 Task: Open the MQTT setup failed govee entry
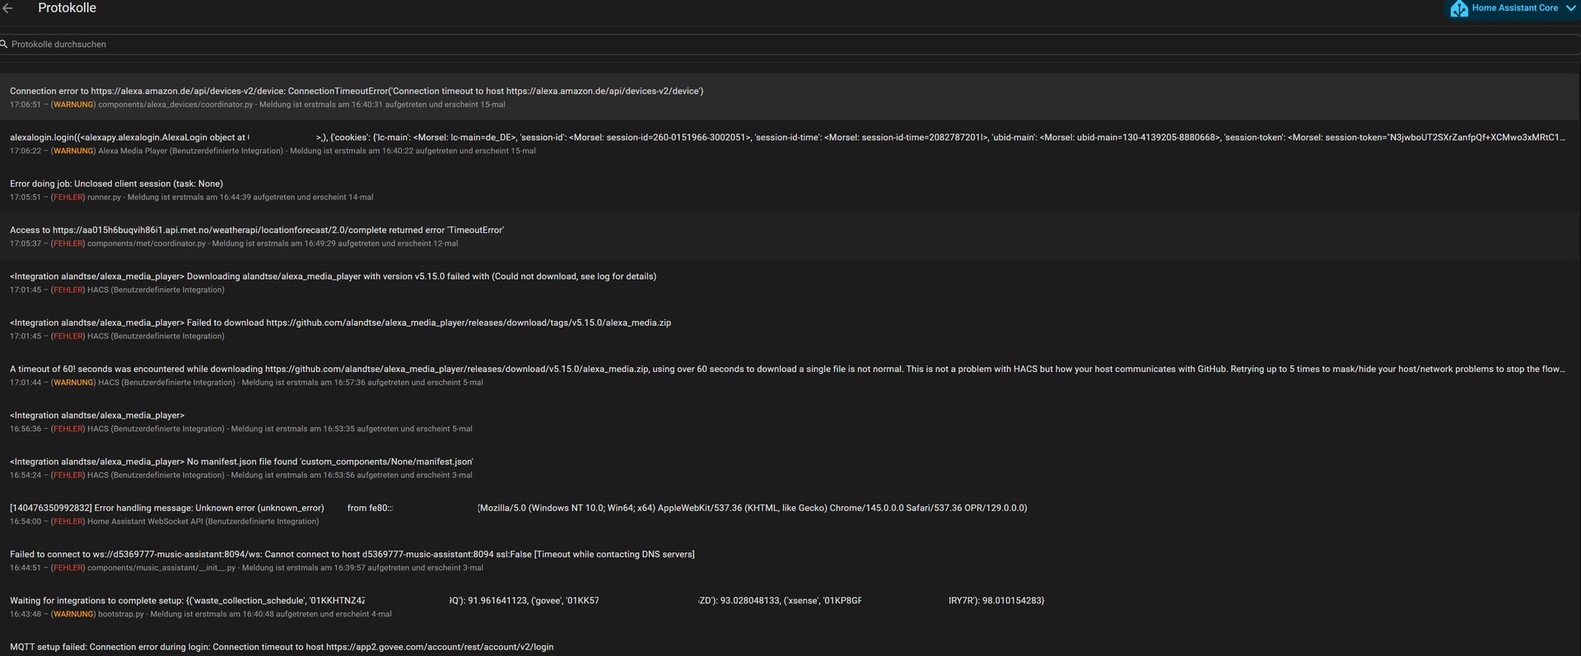[282, 647]
